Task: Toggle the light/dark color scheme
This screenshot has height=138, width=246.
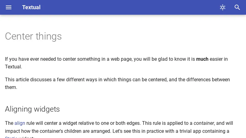Action: tap(223, 7)
